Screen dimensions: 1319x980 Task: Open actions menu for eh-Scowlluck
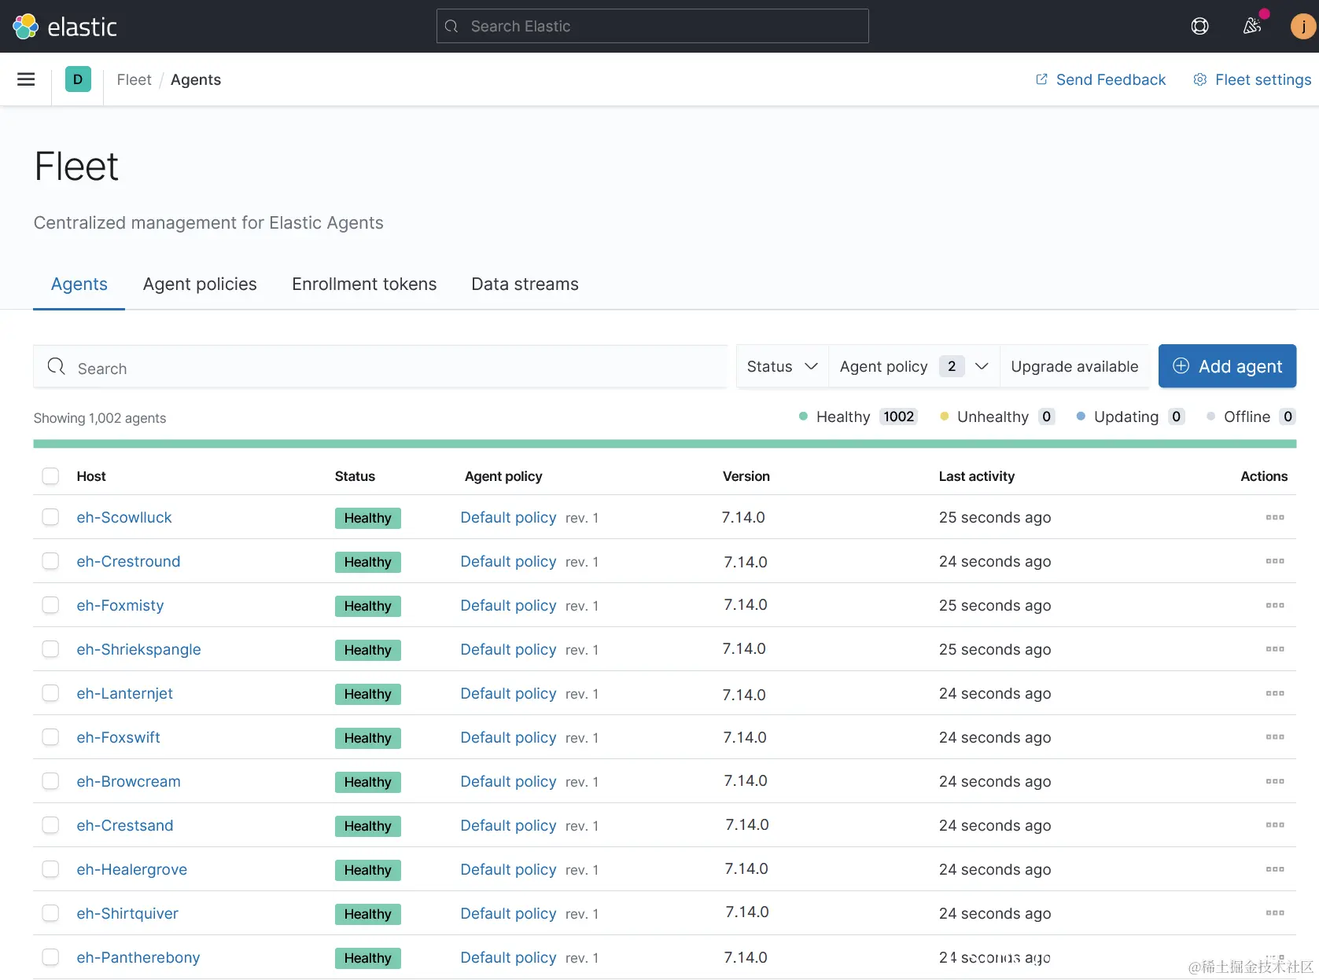pos(1275,517)
